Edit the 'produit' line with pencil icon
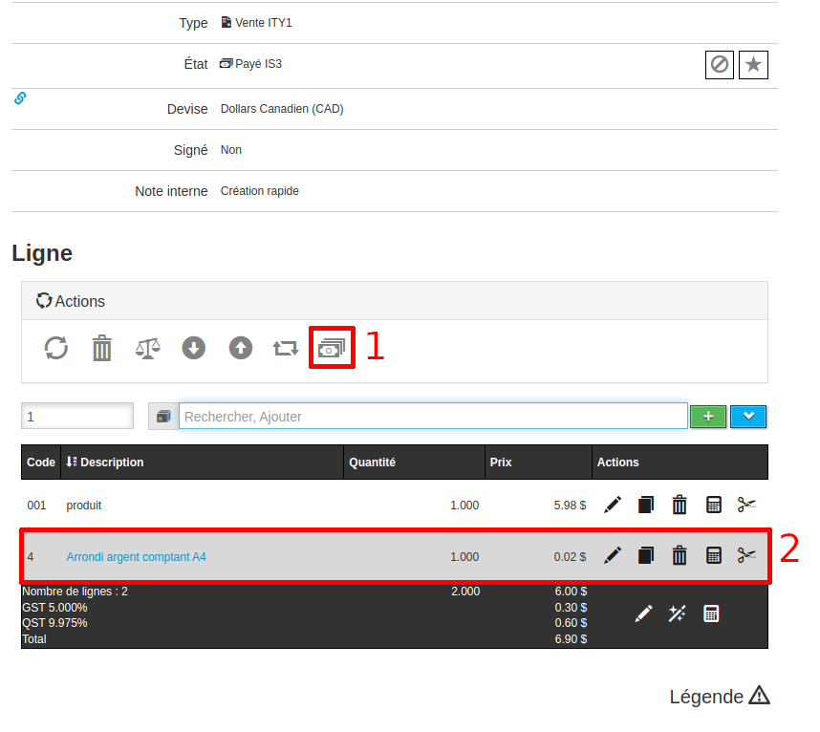The image size is (820, 732). coord(613,505)
